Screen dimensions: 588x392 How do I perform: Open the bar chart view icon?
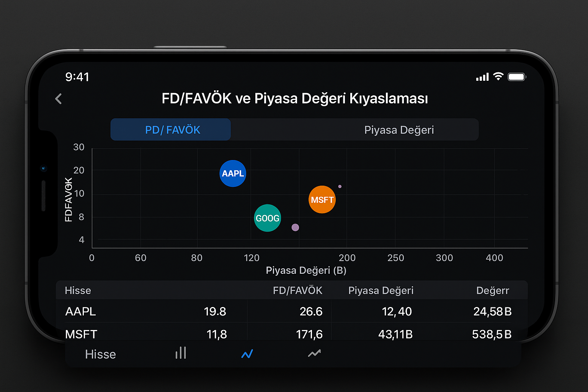[181, 353]
